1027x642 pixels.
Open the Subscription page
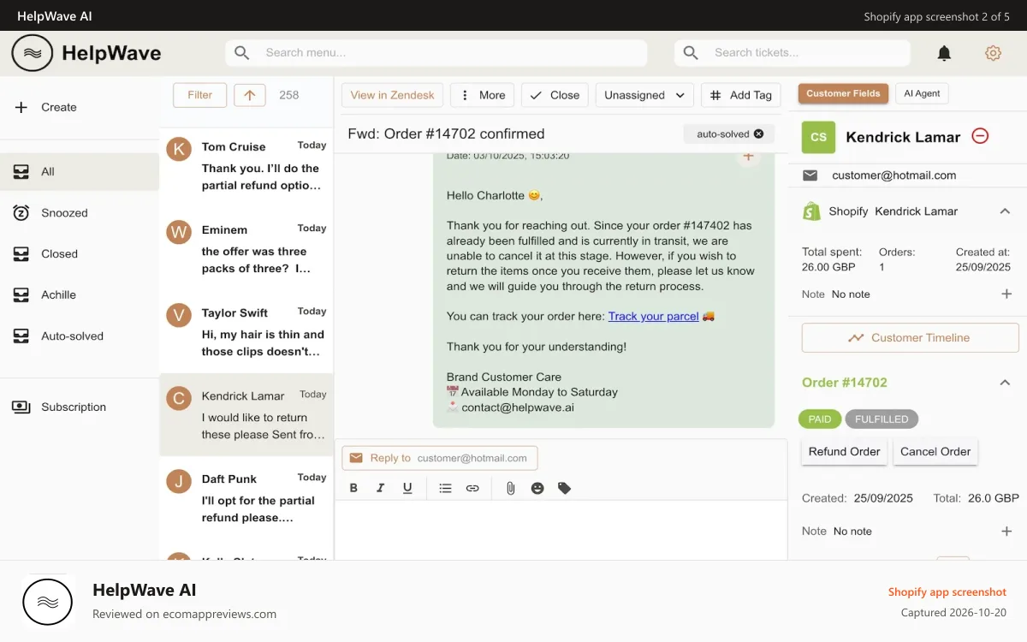click(x=80, y=407)
